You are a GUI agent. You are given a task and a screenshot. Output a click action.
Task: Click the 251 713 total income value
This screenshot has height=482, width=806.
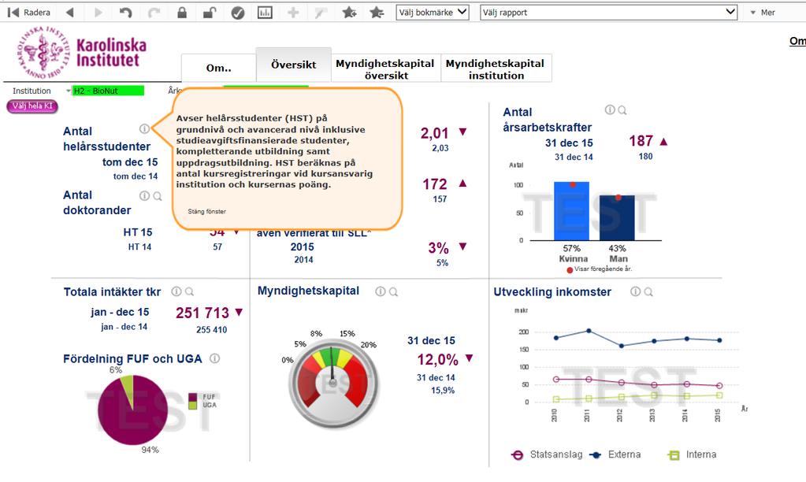(x=202, y=313)
